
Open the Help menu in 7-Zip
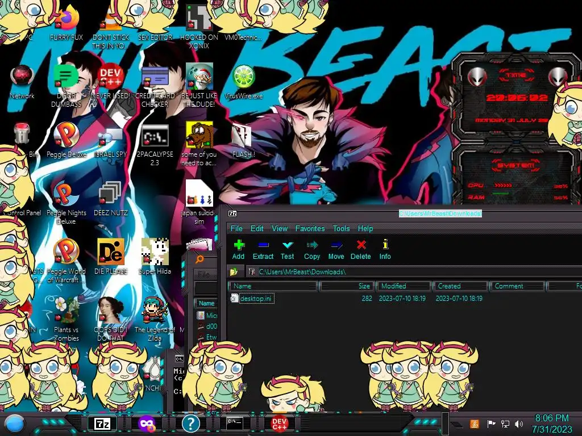coord(365,228)
